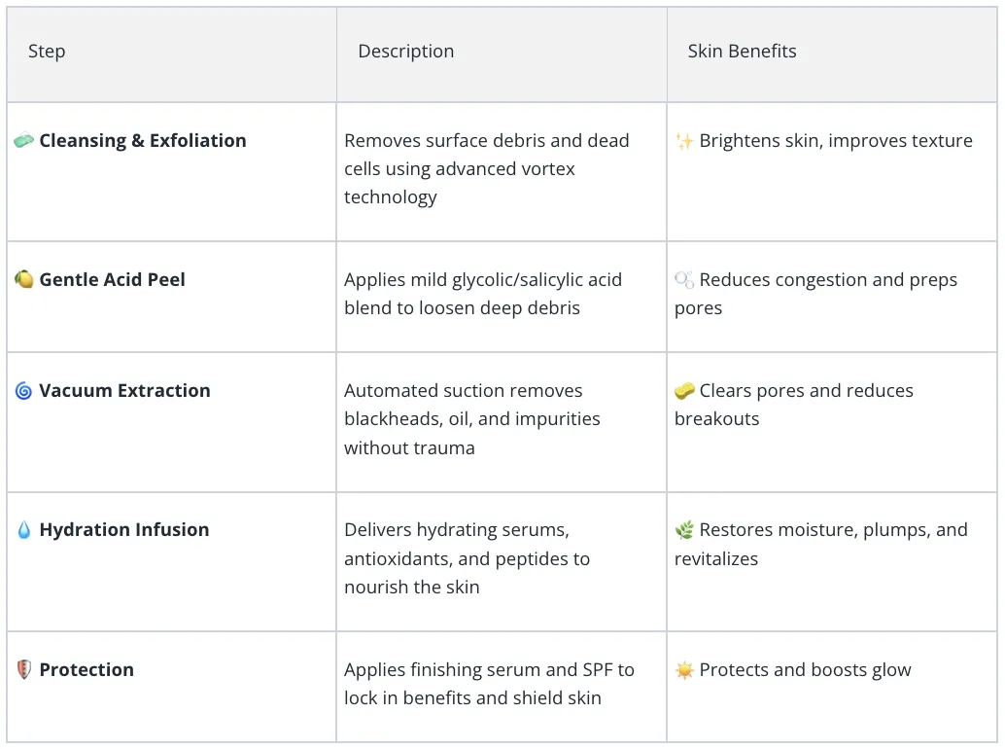1005x749 pixels.
Task: Click the shield icon beside Protection
Action: point(23,669)
